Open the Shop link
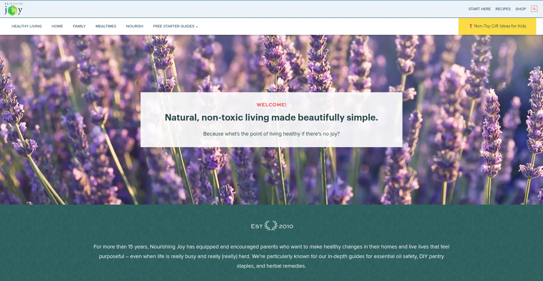This screenshot has width=543, height=281. (x=520, y=9)
